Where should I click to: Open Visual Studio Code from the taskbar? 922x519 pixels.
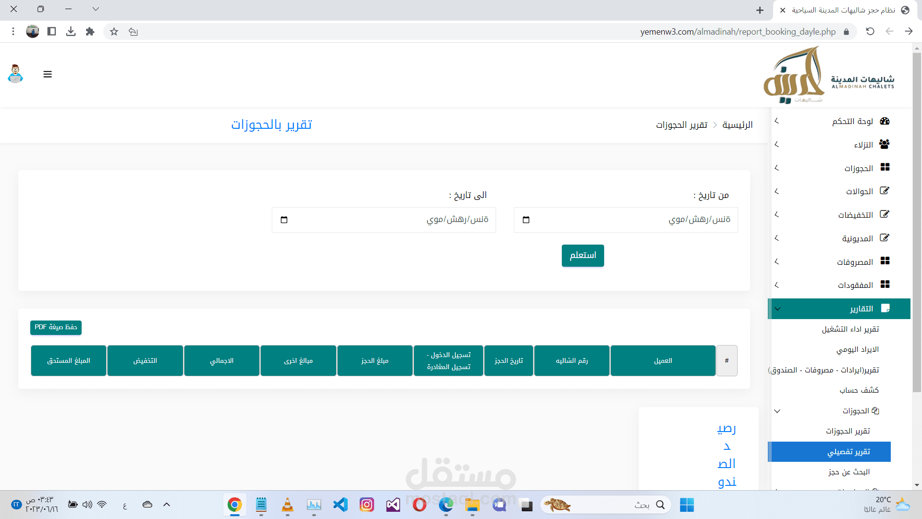[340, 505]
